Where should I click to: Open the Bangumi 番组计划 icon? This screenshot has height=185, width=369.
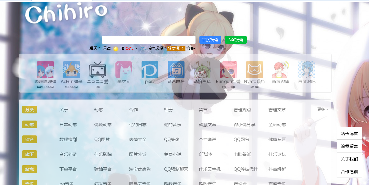tap(228, 70)
